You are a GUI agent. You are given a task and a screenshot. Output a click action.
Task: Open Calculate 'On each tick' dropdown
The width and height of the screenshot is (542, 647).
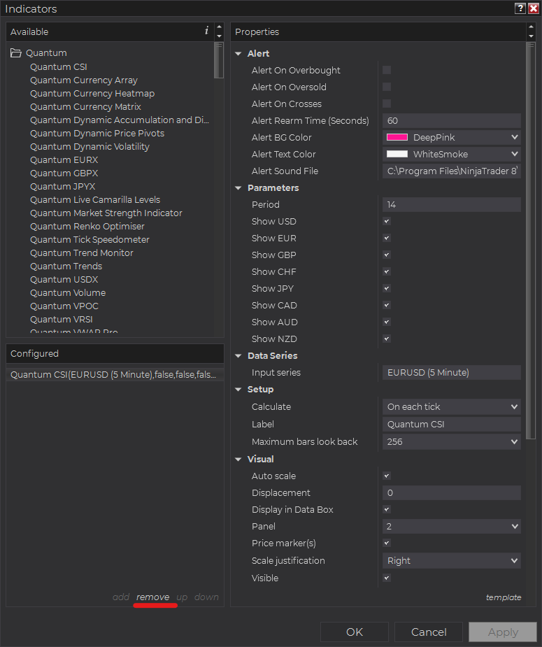[x=451, y=407]
